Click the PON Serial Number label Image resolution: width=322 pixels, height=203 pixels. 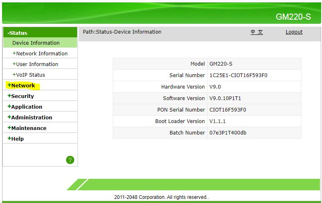coord(181,110)
